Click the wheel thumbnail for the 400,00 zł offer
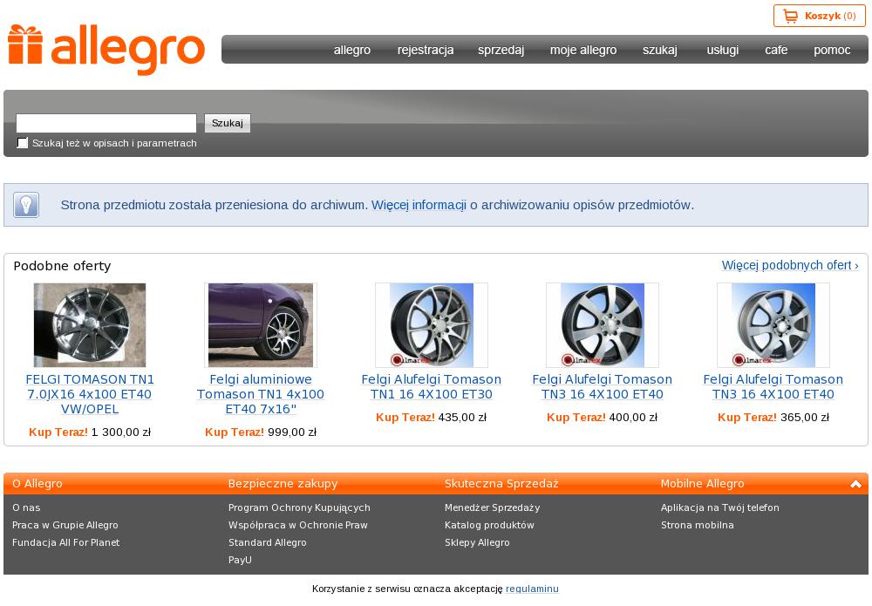The height and width of the screenshot is (606, 872). [603, 325]
